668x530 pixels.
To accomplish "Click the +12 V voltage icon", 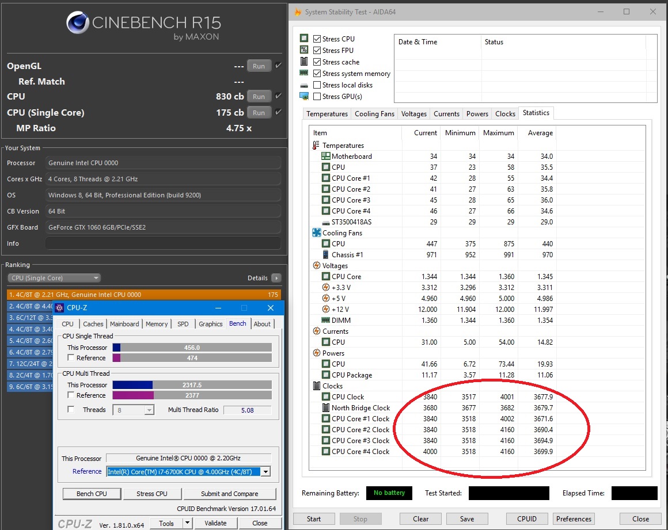I will pyautogui.click(x=325, y=309).
